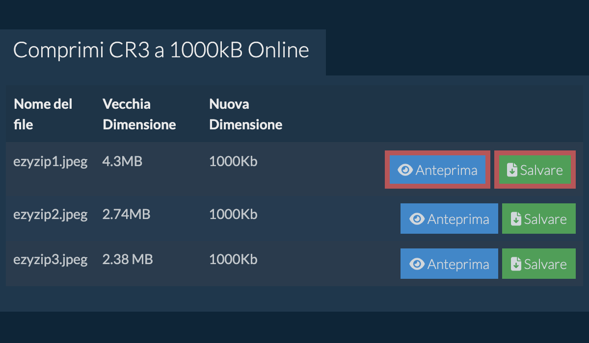589x343 pixels.
Task: Preview ezyzip1.jpeg via Anteprima label
Action: (x=446, y=170)
